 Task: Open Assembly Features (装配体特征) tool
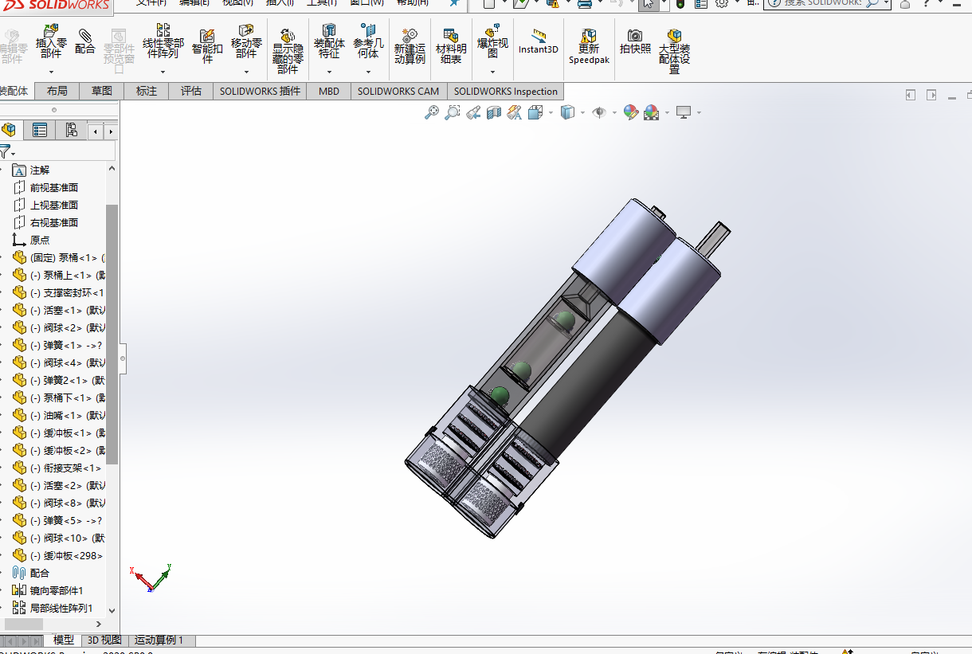coord(329,42)
